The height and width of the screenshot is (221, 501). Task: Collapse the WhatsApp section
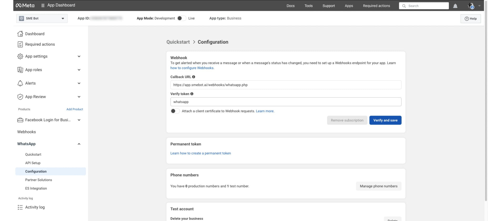(79, 144)
